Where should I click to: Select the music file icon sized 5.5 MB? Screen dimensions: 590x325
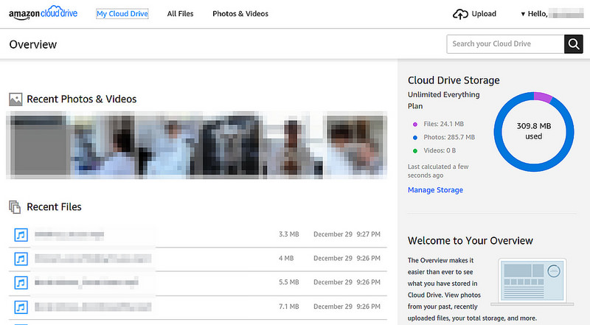21,282
